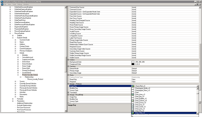Collapse the Cursors property section
Image resolution: width=202 pixels, height=117 pixels.
[x=69, y=66]
